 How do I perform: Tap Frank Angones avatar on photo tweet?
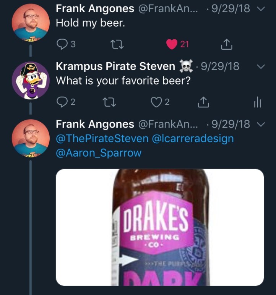click(x=30, y=138)
